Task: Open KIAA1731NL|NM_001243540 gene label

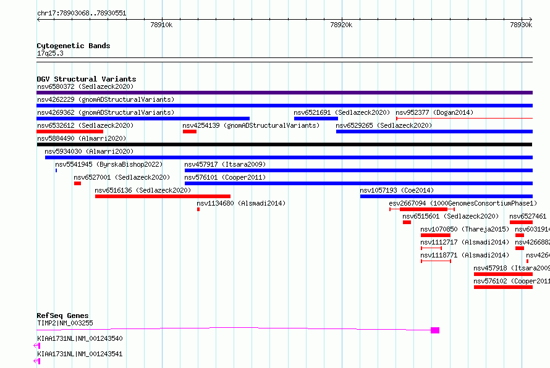Action: click(x=80, y=338)
